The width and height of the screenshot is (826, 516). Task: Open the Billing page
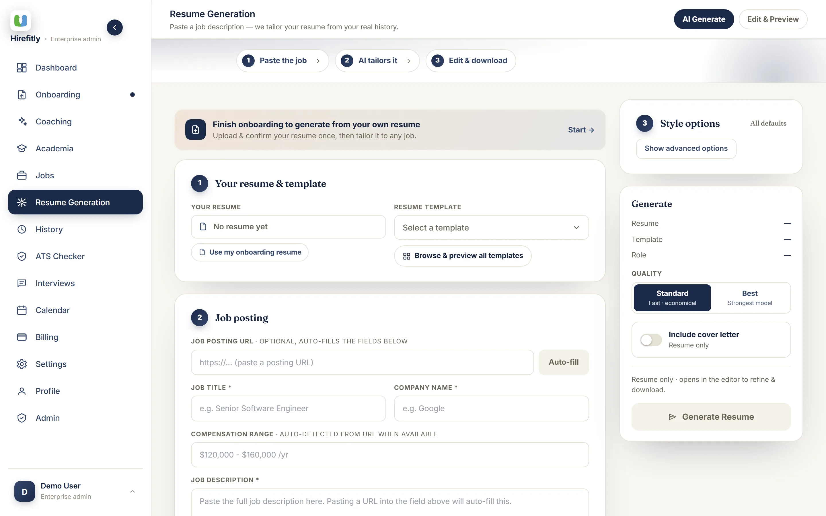click(x=75, y=337)
